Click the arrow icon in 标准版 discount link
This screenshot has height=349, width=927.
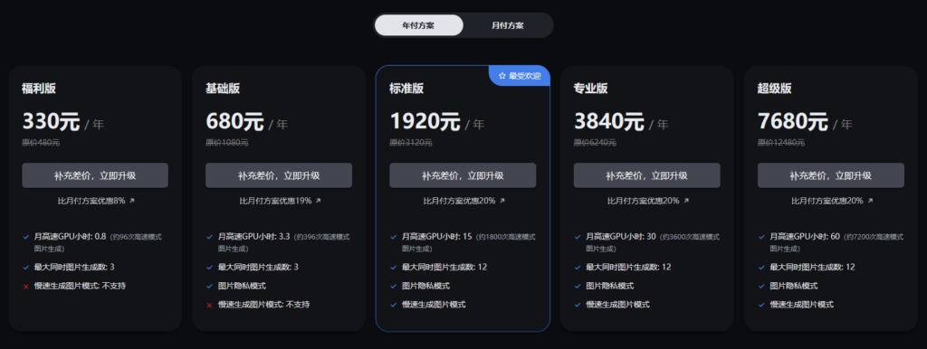(502, 201)
